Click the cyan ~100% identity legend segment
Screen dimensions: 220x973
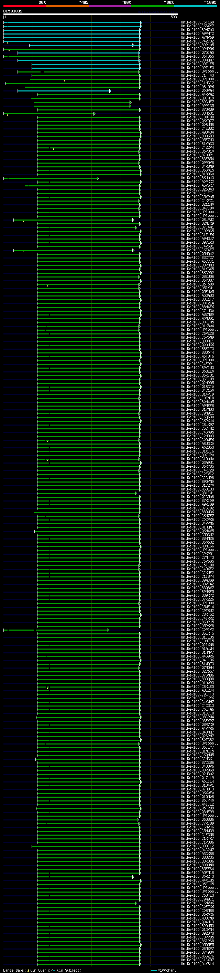point(195,6)
